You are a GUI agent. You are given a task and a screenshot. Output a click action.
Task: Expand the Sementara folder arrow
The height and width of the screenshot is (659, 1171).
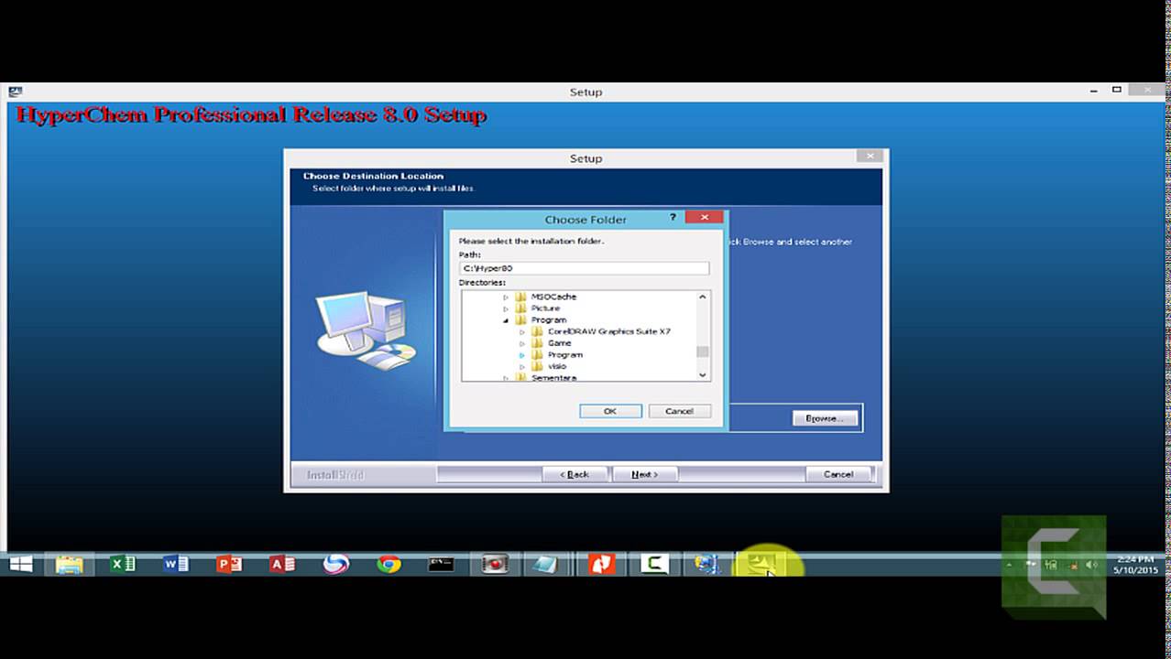click(x=506, y=377)
